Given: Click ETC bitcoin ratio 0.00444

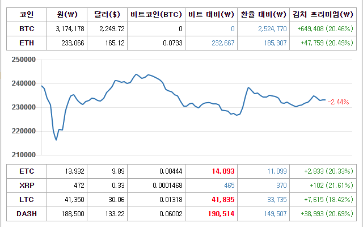Looking at the screenshot, I should click(171, 171).
